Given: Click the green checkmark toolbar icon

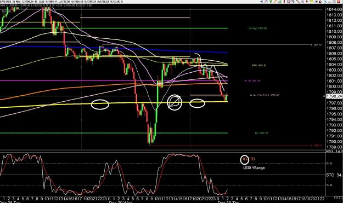Looking at the screenshot, I should coord(271,1).
